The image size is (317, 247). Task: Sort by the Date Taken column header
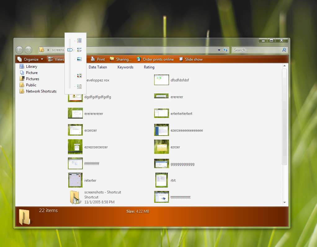tap(98, 67)
